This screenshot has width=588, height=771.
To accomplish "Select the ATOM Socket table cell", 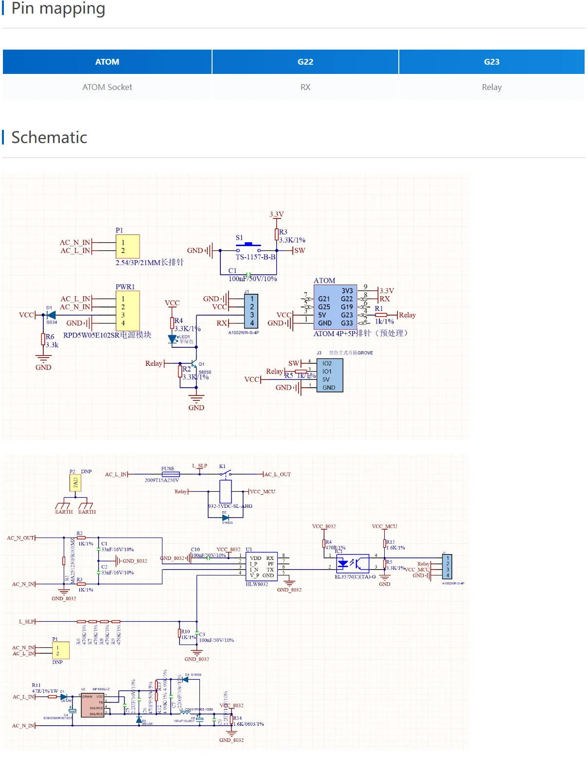I will point(107,87).
